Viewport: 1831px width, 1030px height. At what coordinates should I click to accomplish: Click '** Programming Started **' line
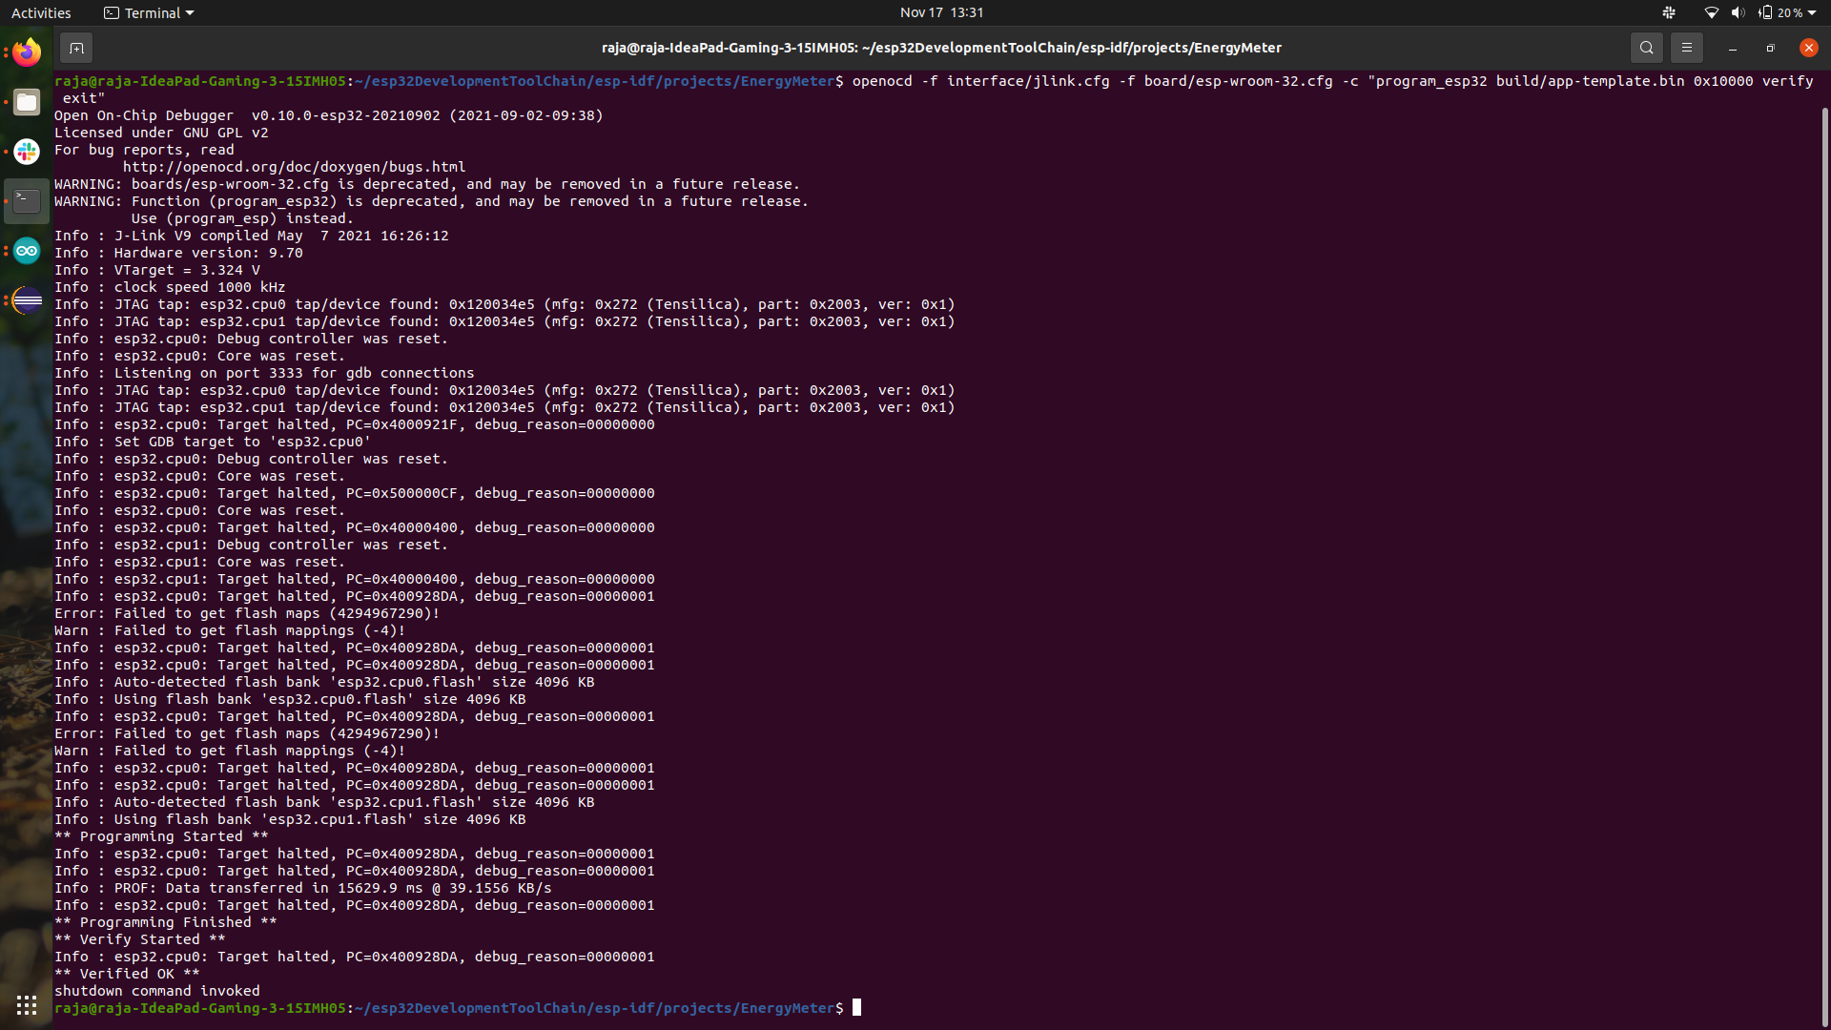161,836
